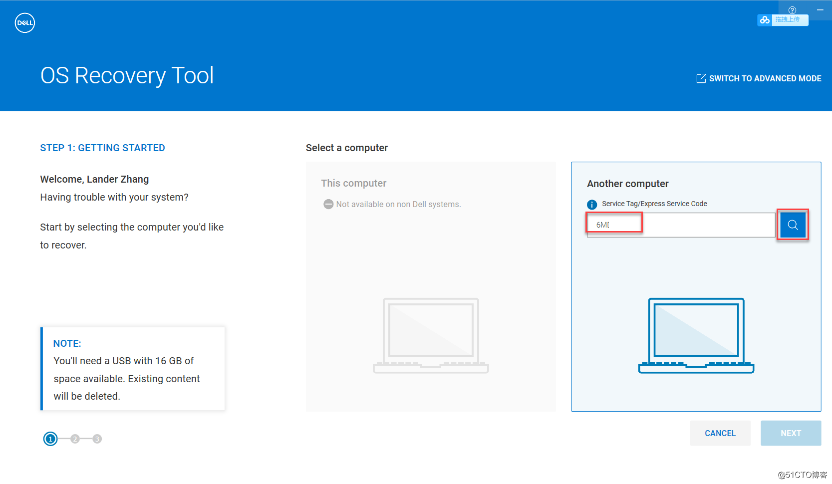832x484 pixels.
Task: Minimize the OS Recovery Tool window
Action: 820,10
